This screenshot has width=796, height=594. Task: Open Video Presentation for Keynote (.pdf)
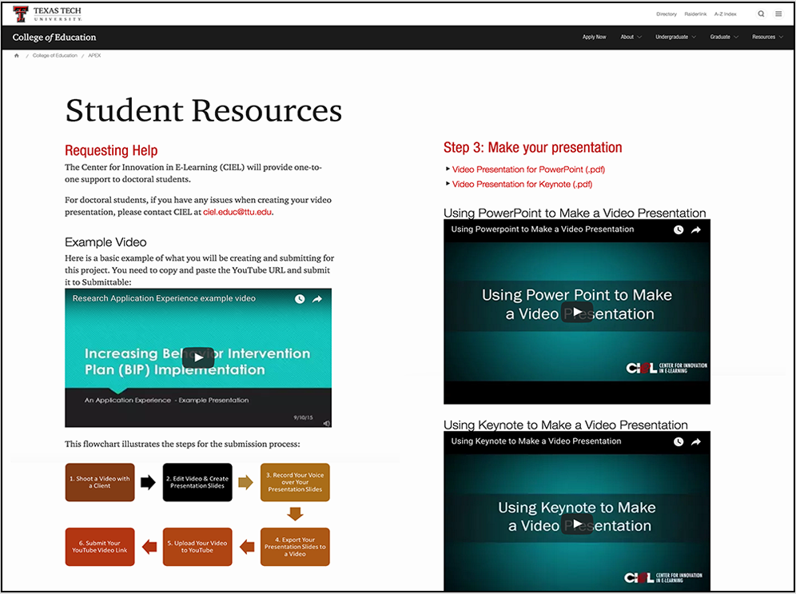(522, 185)
